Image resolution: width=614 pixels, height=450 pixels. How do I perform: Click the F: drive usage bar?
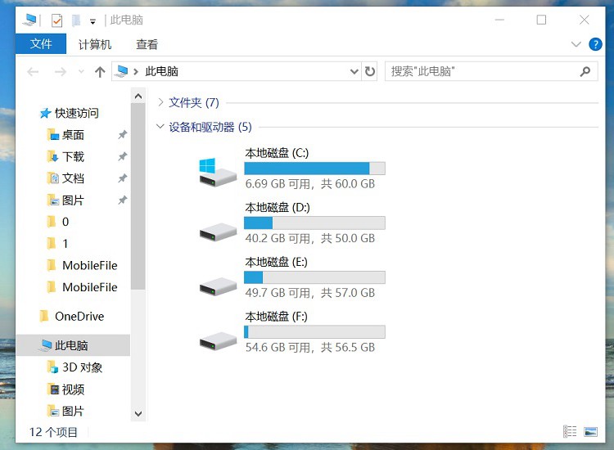pos(314,332)
